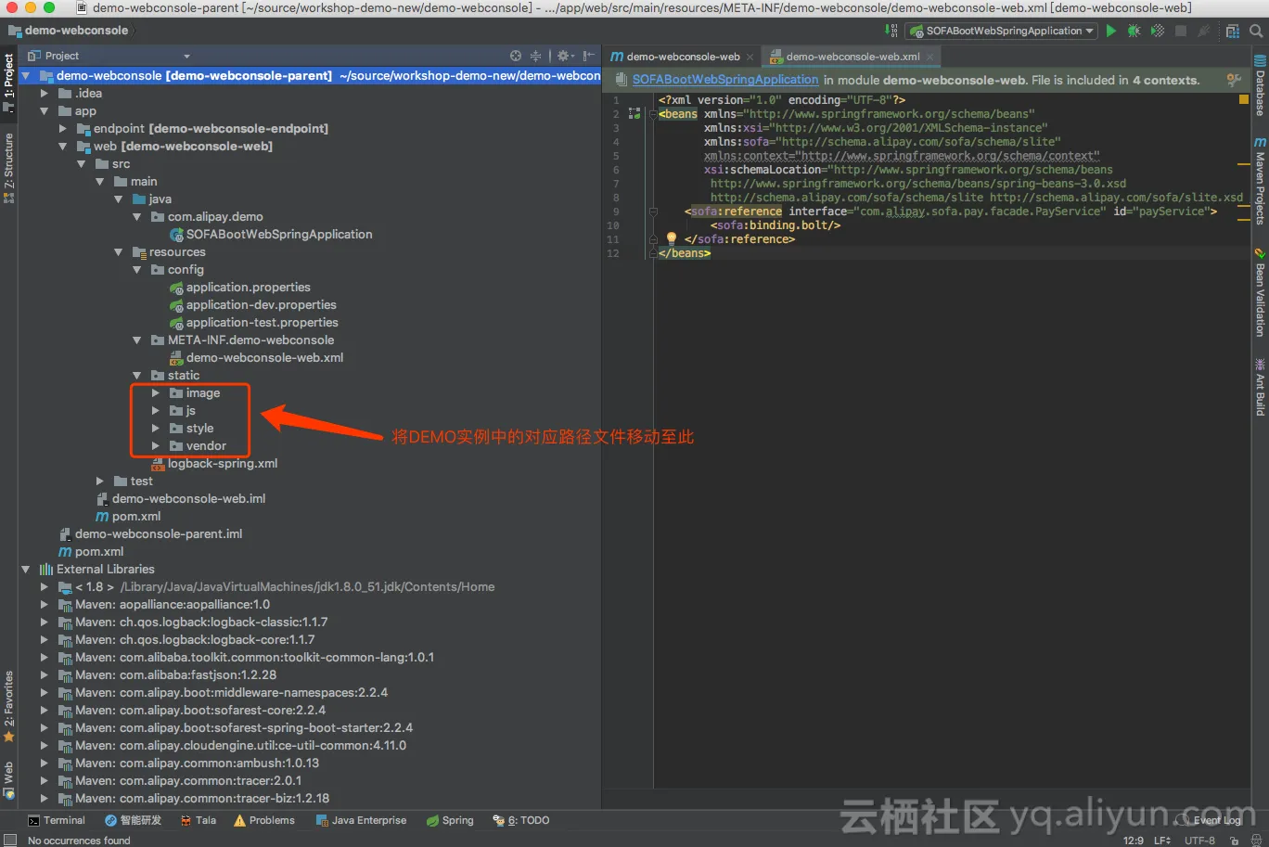
Task: Start debugging with the bug icon
Action: 1134,31
